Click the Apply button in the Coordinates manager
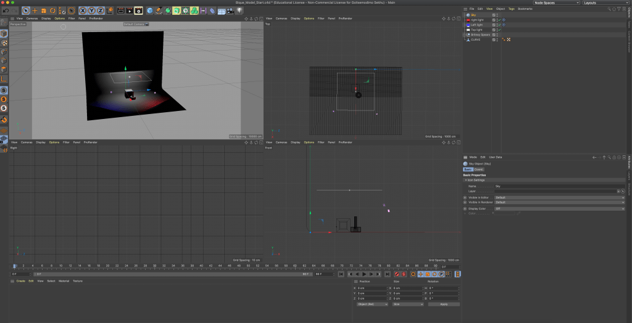This screenshot has height=323, width=632. [x=443, y=304]
